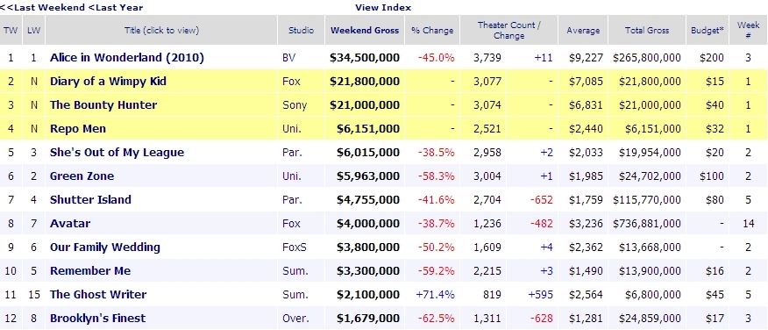Go to Last Year chart
768x330 pixels.
pyautogui.click(x=116, y=7)
